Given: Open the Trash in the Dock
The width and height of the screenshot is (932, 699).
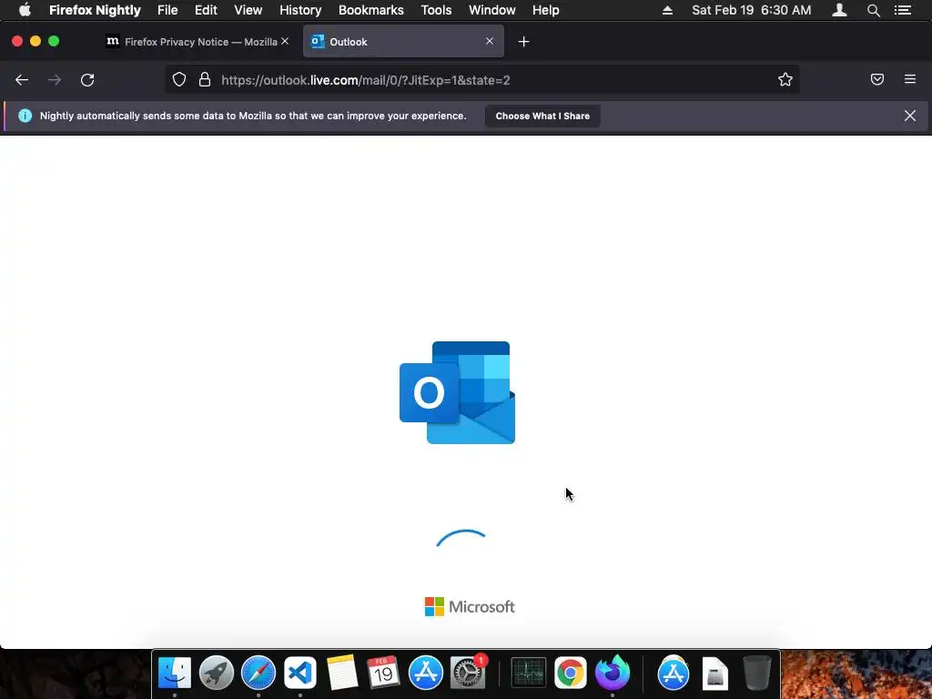Looking at the screenshot, I should click(757, 673).
